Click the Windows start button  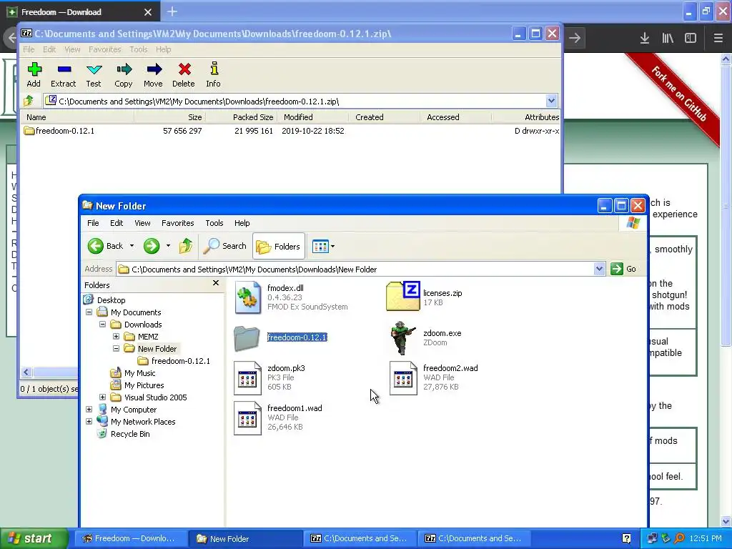click(34, 539)
